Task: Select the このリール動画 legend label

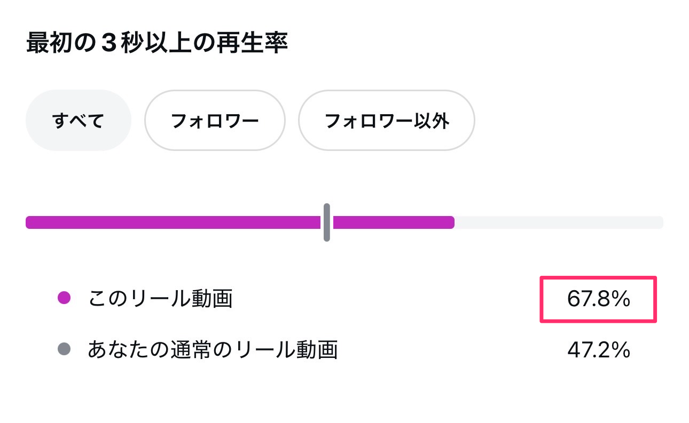Action: tap(160, 299)
